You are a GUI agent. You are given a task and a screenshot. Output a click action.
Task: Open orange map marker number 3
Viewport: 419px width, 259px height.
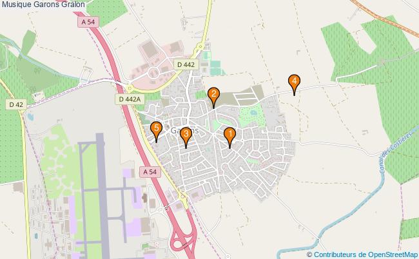click(x=186, y=137)
